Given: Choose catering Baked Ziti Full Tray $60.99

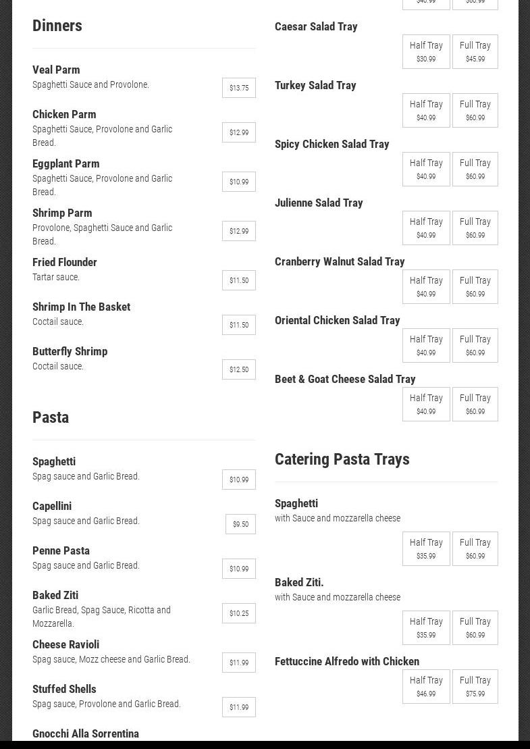Looking at the screenshot, I should click(475, 628).
